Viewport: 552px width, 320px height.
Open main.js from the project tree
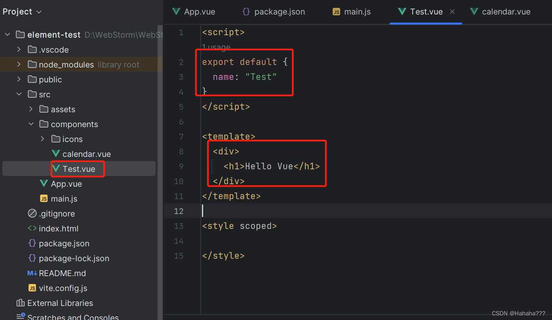coord(64,199)
